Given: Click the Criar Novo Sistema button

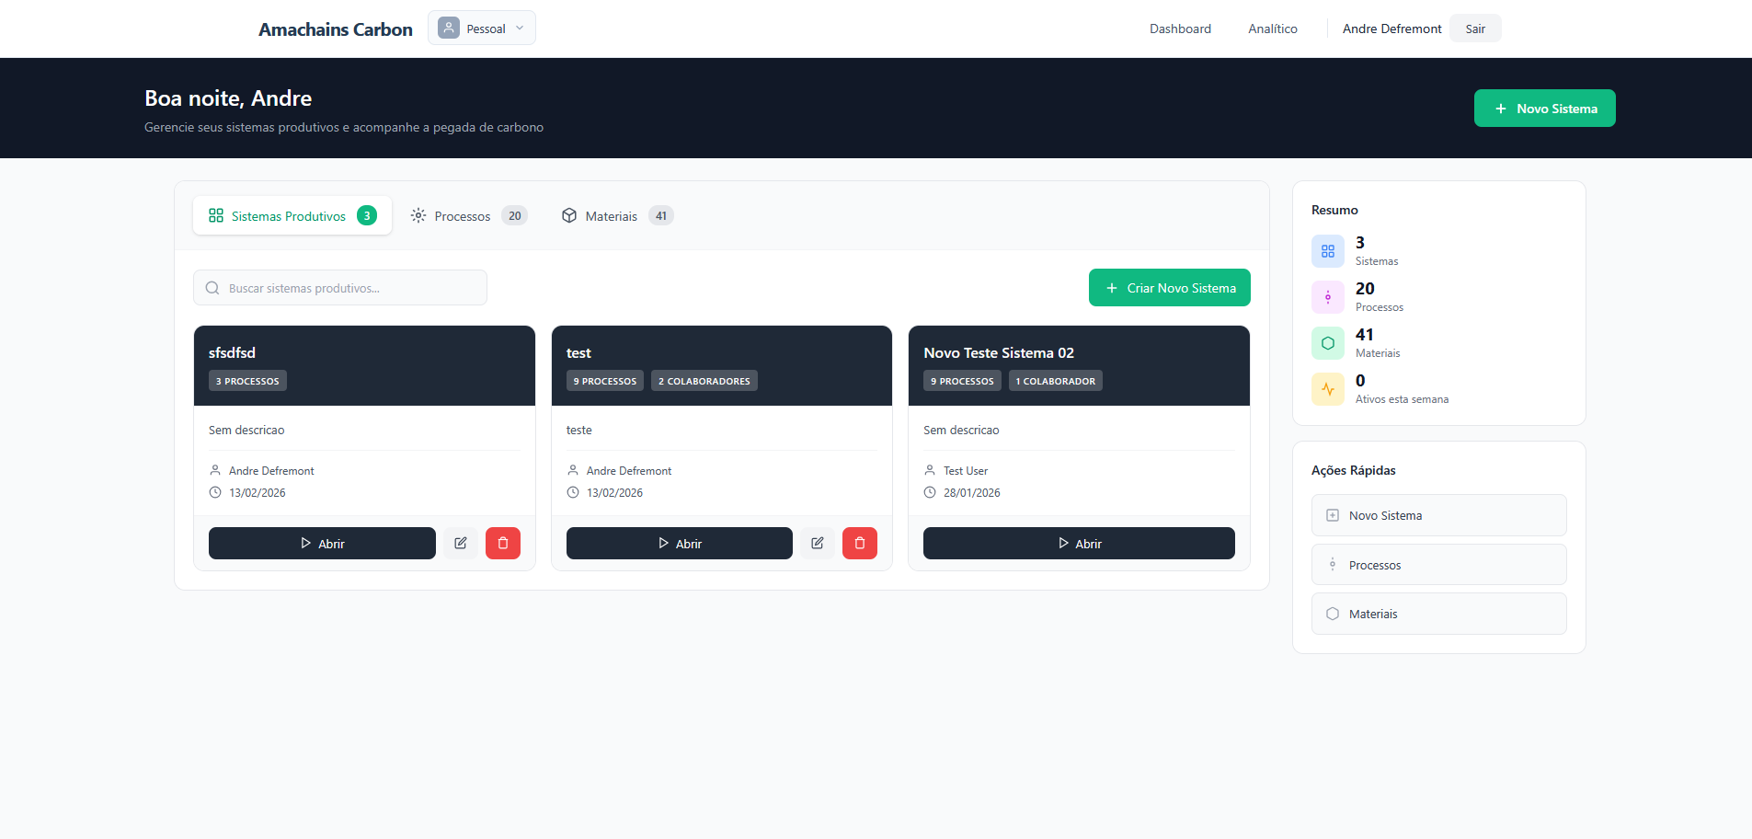Looking at the screenshot, I should 1169,288.
